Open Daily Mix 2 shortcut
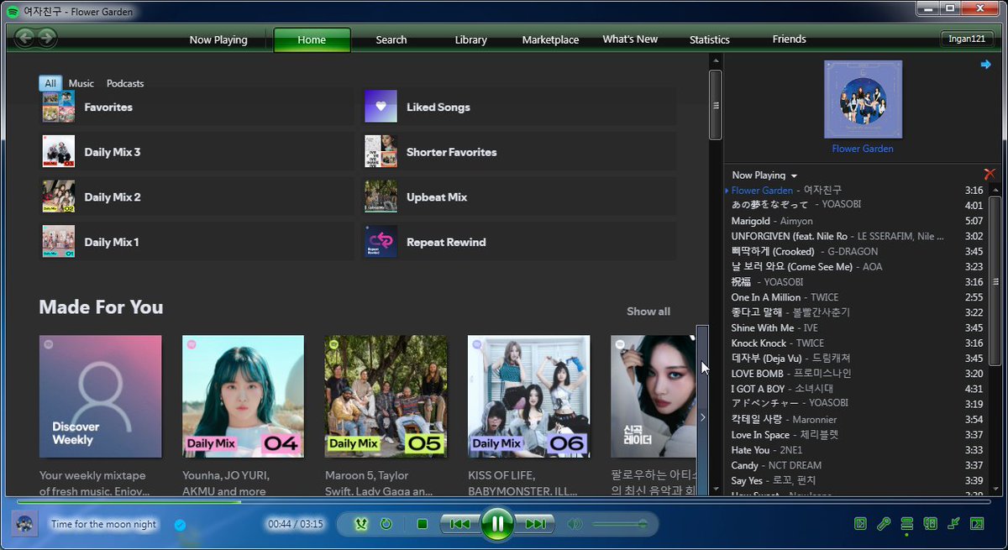The image size is (1008, 550). click(x=197, y=197)
